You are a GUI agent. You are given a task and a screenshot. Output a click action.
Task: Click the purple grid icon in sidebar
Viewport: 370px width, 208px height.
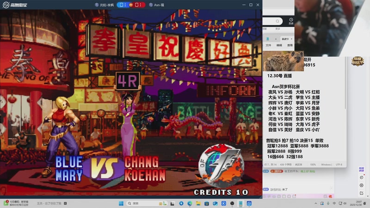coord(361,169)
